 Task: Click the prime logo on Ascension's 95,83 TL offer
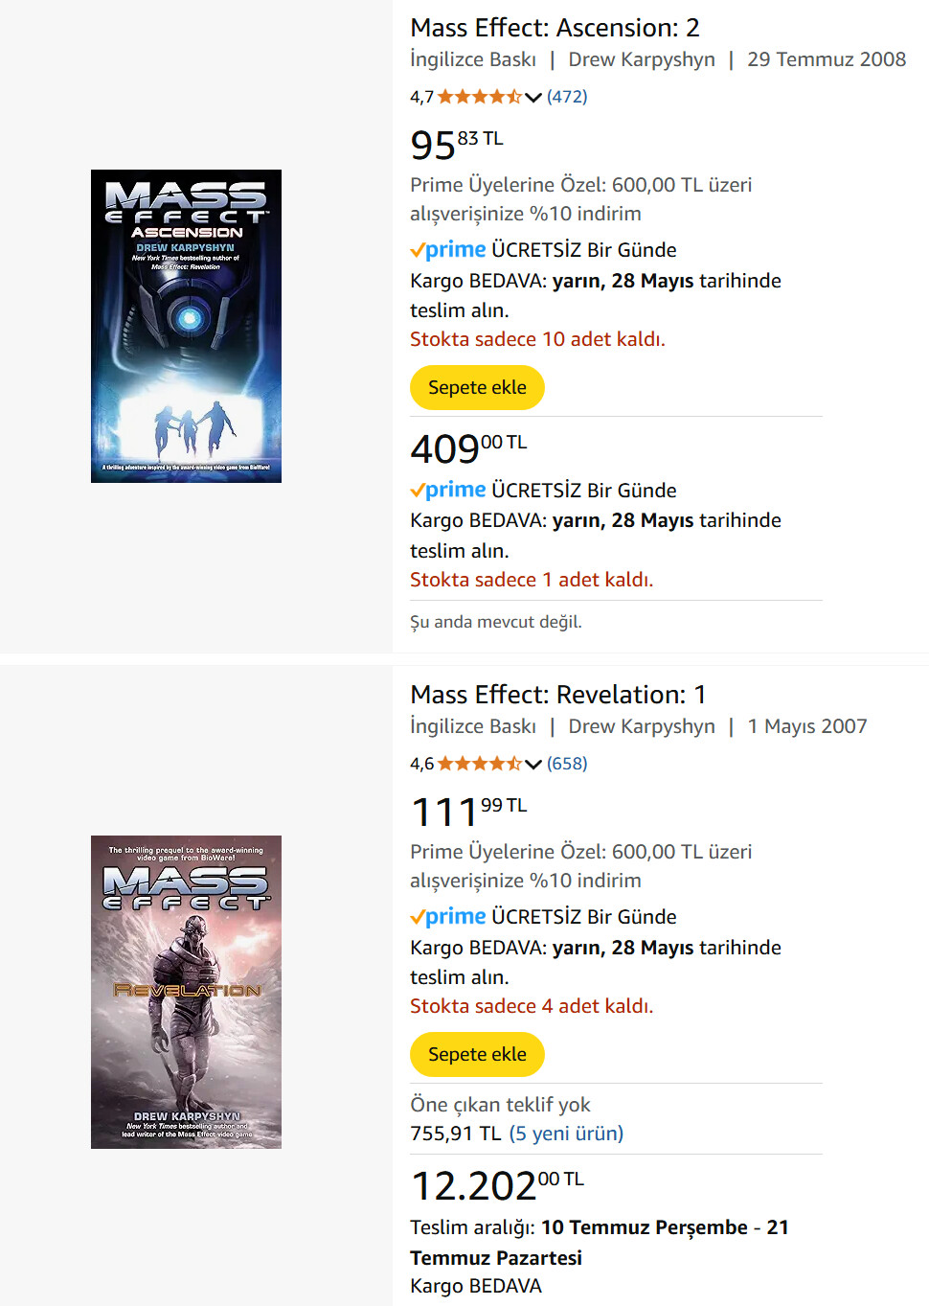pyautogui.click(x=448, y=250)
